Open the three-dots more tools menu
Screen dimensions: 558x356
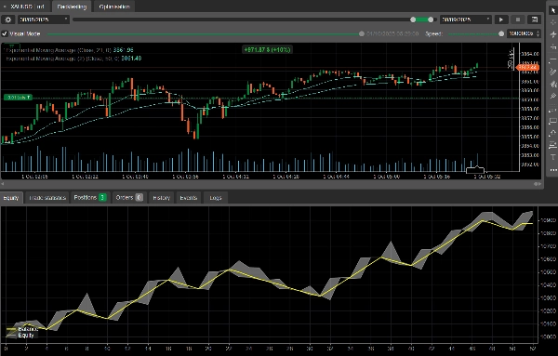552,170
